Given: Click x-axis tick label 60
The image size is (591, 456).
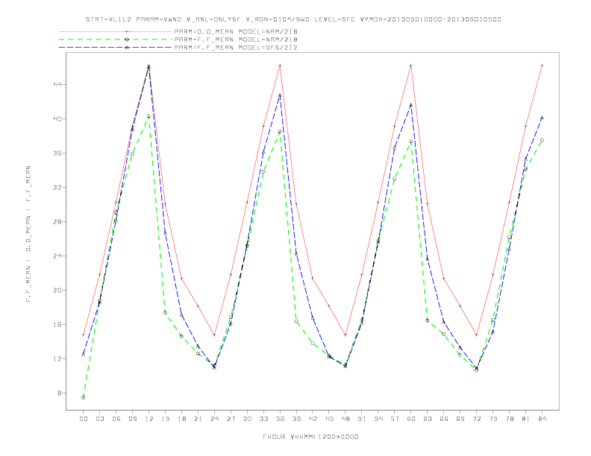Looking at the screenshot, I should (x=411, y=419).
